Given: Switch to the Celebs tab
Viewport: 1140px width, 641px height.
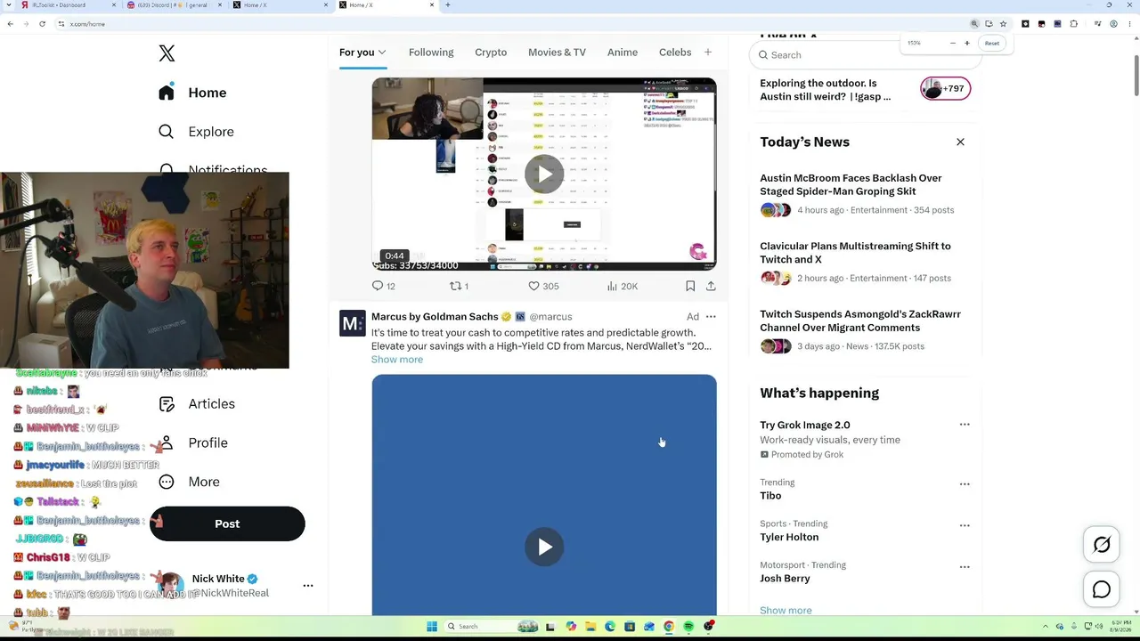Looking at the screenshot, I should (675, 53).
